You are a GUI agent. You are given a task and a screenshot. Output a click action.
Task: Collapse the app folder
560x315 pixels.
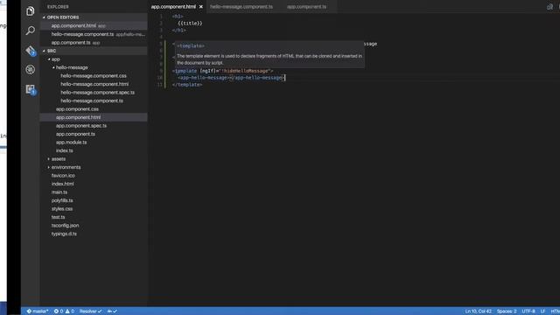click(49, 59)
